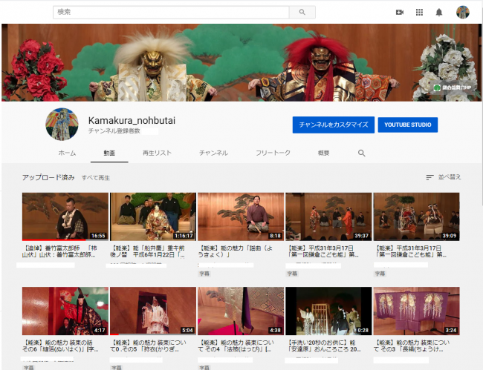This screenshot has width=483, height=370.
Task: Click the channel search magnifier icon
Action: pyautogui.click(x=362, y=153)
